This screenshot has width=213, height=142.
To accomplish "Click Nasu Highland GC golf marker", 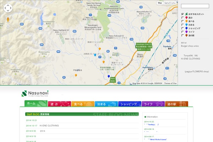I will click(61, 37).
